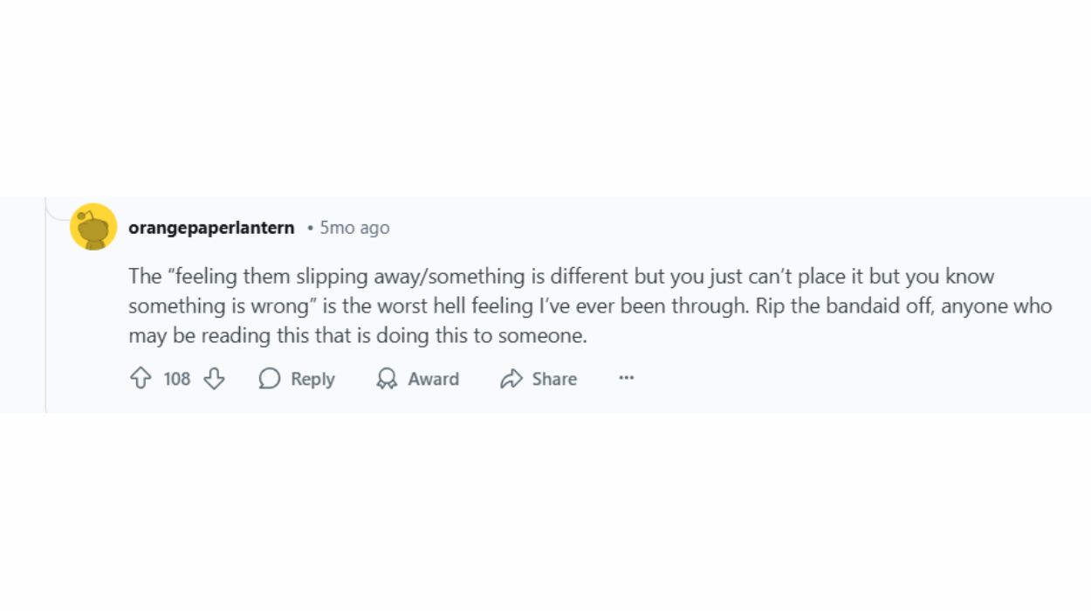Image resolution: width=1091 pixels, height=611 pixels.
Task: Collapse the thread using left vertical line
Action: click(x=45, y=305)
